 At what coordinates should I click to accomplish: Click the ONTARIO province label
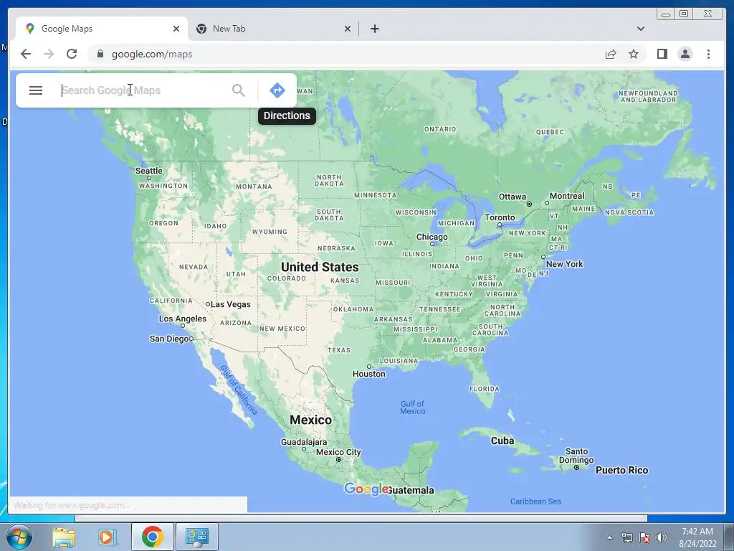pyautogui.click(x=440, y=129)
